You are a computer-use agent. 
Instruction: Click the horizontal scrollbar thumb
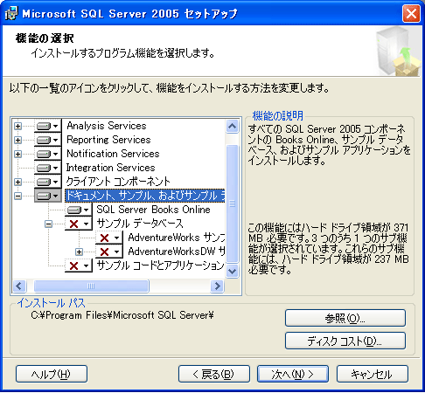pyautogui.click(x=91, y=286)
